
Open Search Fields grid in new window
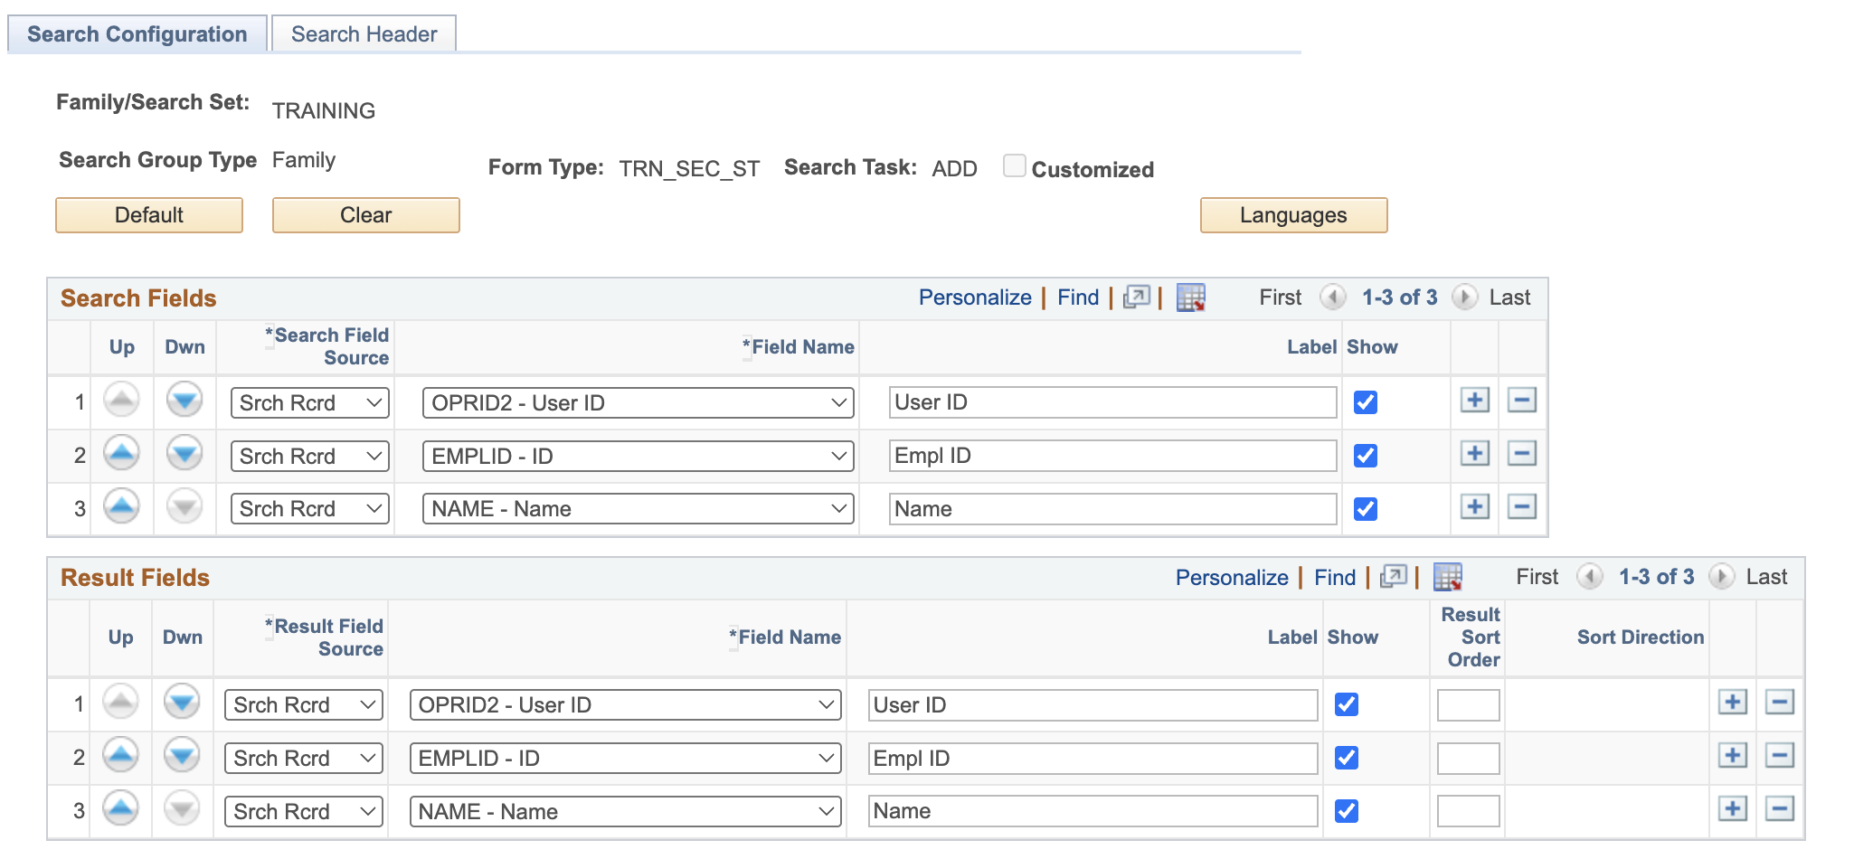coord(1136,297)
